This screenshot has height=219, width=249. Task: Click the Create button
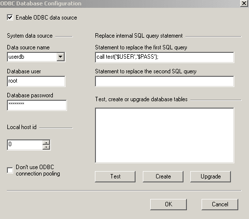pyautogui.click(x=163, y=176)
